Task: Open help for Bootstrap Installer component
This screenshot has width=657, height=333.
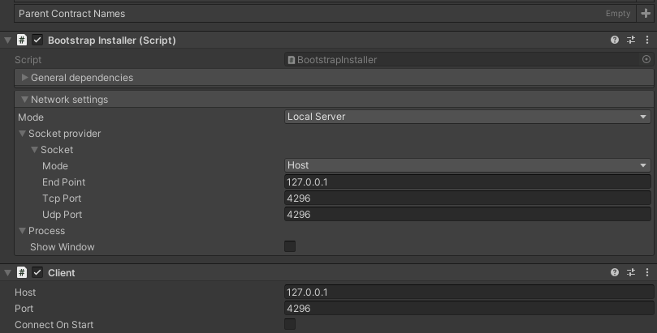Action: [615, 40]
